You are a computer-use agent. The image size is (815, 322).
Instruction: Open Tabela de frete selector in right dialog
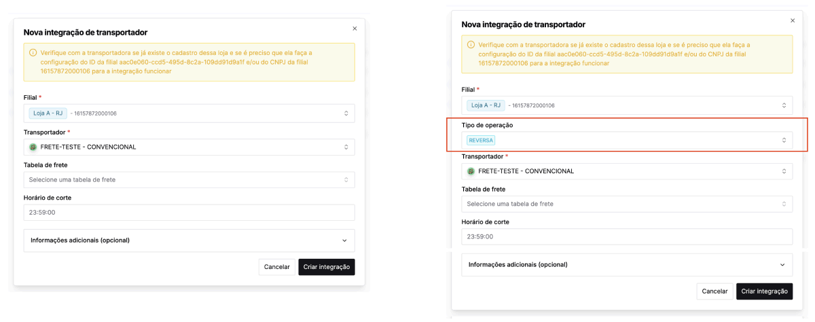pyautogui.click(x=627, y=204)
